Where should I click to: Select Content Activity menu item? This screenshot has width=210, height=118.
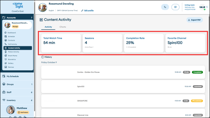[x=18, y=48]
